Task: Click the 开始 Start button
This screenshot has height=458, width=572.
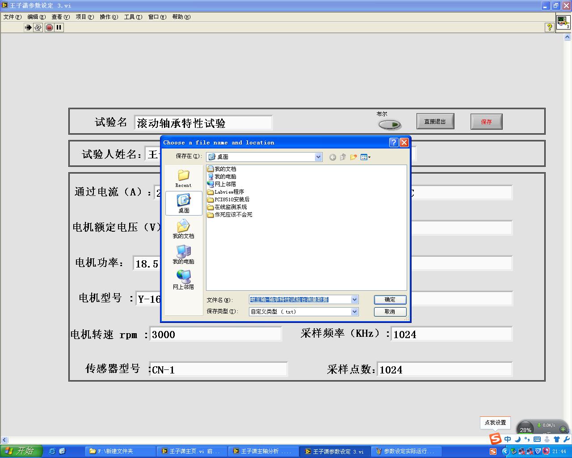Action: pyautogui.click(x=21, y=451)
